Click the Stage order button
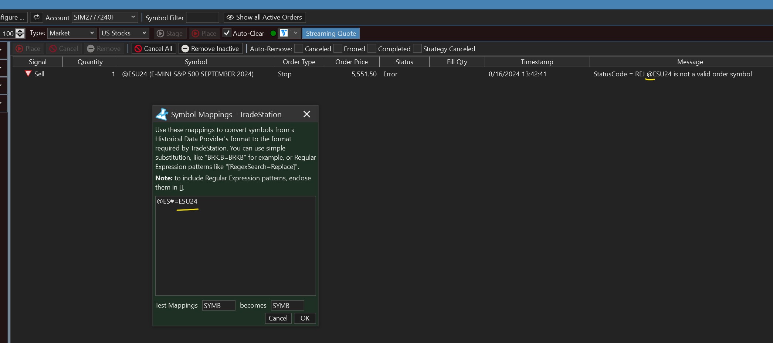 point(170,34)
